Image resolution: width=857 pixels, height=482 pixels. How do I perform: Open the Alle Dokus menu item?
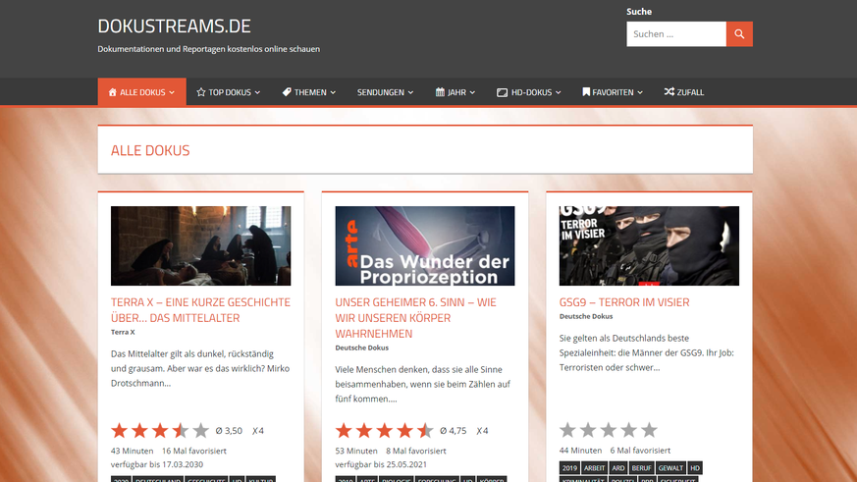142,92
